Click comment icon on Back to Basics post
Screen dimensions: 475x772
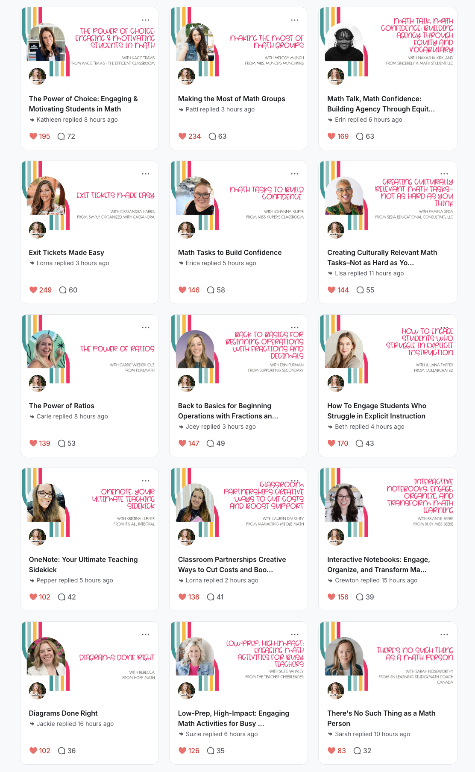click(210, 443)
